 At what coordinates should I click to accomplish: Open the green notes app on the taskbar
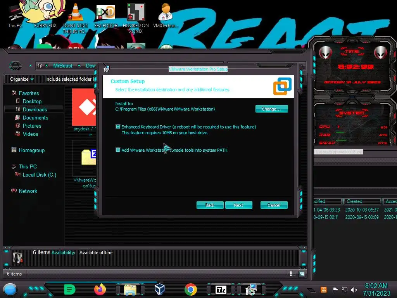click(70, 289)
